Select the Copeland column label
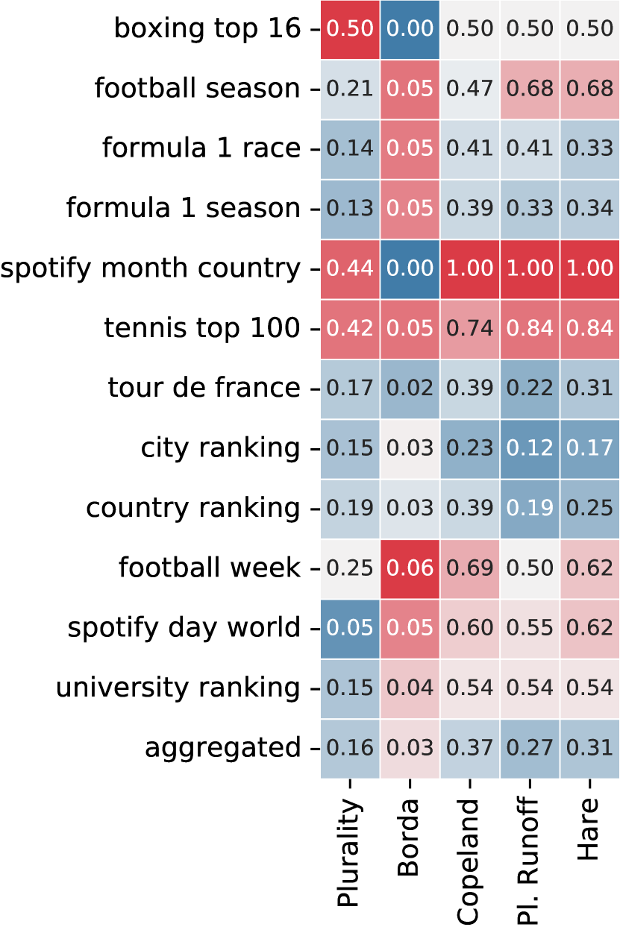 469,861
